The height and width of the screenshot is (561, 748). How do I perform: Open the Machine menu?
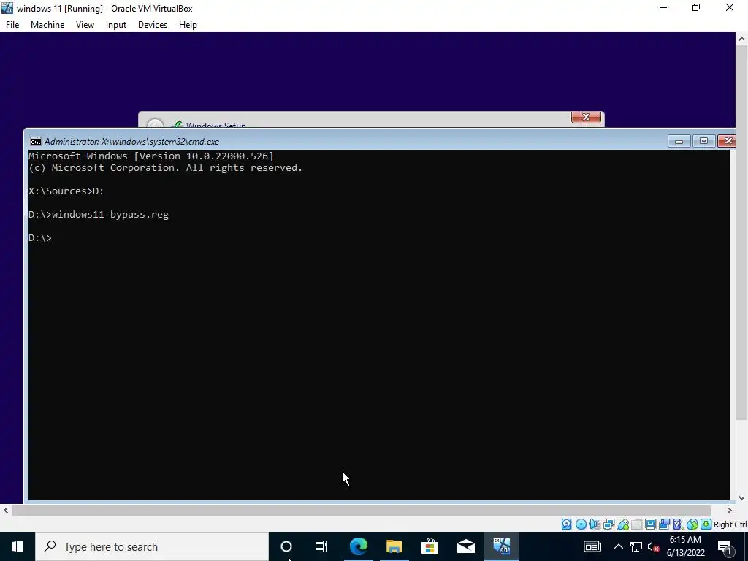coord(47,25)
